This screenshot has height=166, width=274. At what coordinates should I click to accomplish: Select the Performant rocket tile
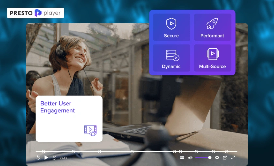(212, 27)
